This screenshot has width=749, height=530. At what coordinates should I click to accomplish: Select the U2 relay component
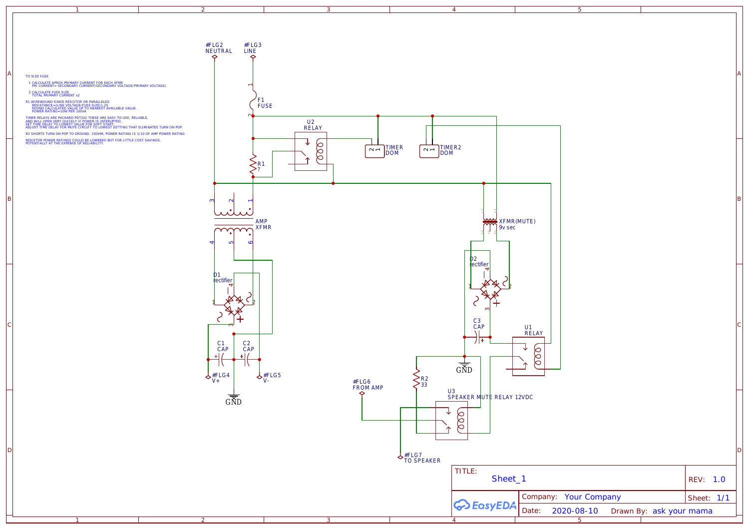click(311, 151)
